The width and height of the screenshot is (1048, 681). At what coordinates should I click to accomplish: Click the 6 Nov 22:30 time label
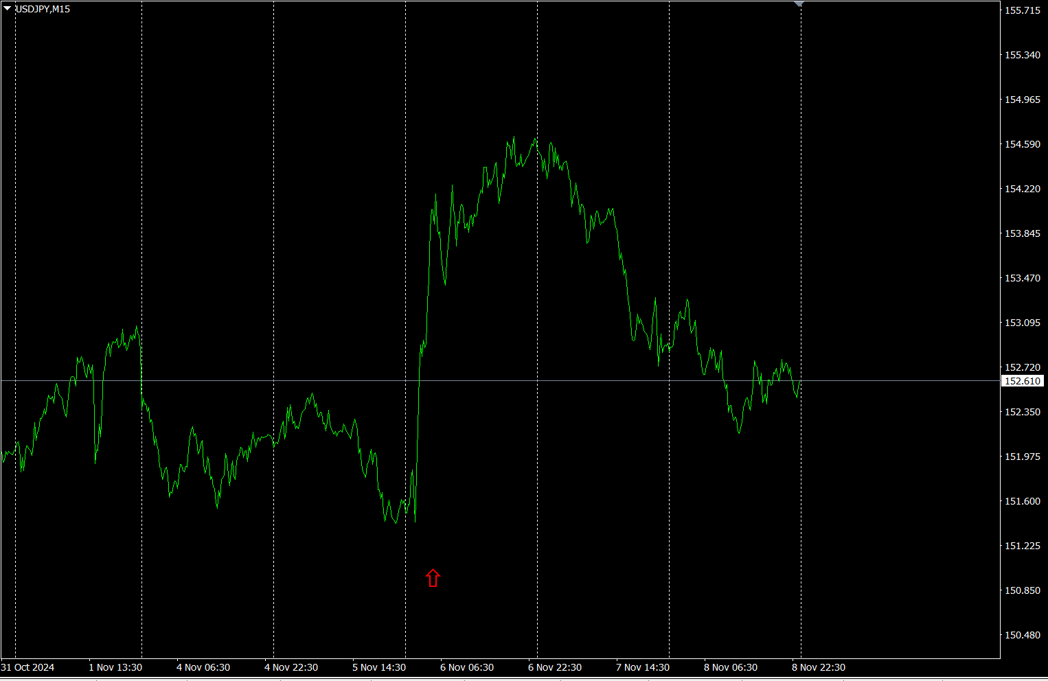click(x=555, y=667)
